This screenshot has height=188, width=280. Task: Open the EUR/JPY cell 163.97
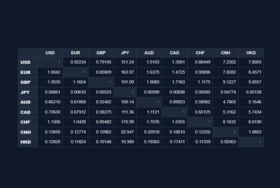(125, 72)
